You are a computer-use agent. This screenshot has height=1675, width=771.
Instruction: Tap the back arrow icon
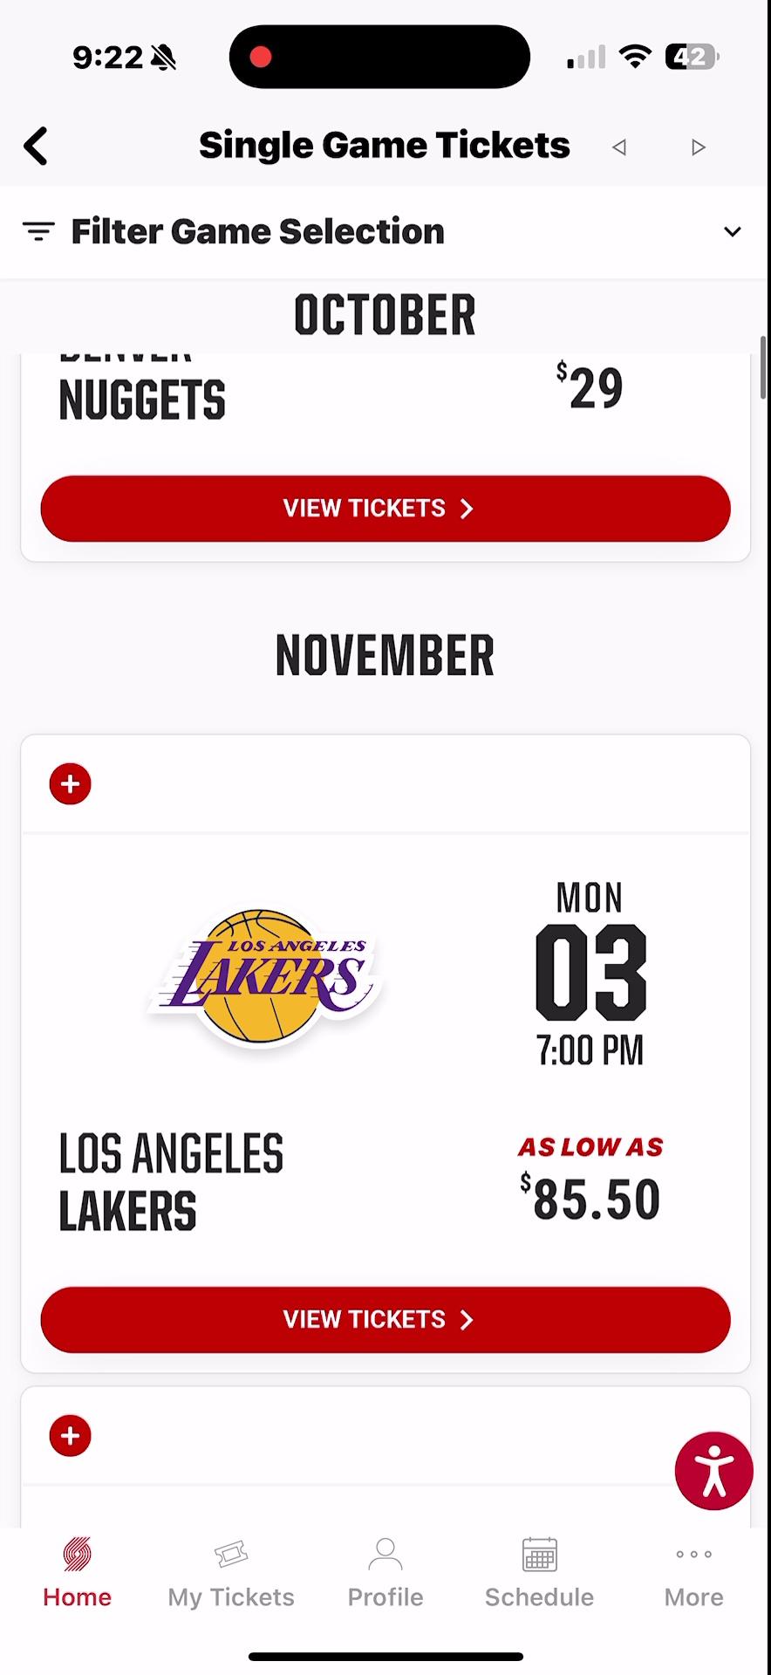(36, 147)
